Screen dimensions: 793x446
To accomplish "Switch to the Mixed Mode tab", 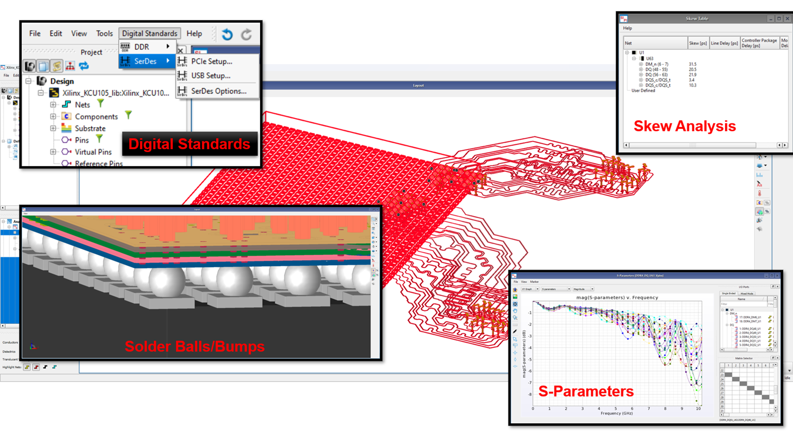I will (746, 293).
